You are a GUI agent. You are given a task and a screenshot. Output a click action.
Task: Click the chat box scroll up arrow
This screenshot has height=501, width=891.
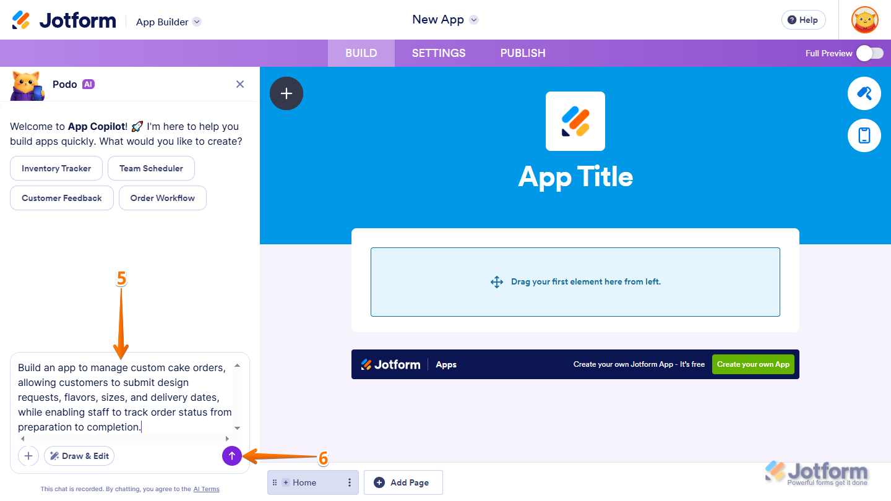tap(237, 366)
